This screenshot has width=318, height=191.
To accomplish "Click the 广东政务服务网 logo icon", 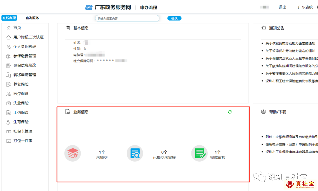I will pos(89,7).
